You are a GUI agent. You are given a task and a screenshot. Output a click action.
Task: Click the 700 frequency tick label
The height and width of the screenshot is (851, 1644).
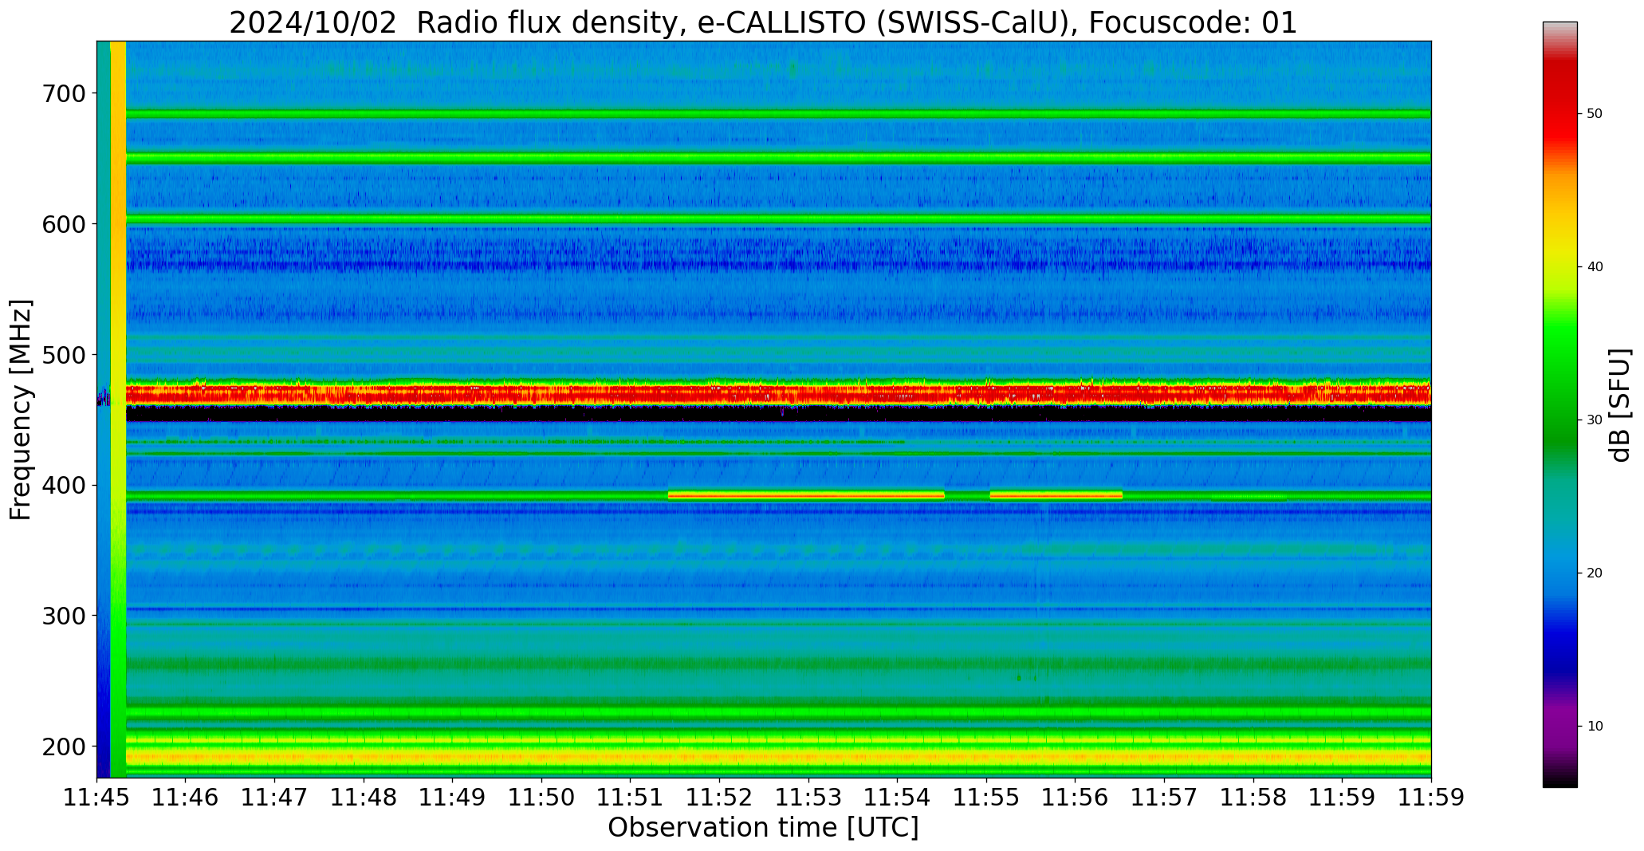pyautogui.click(x=63, y=93)
